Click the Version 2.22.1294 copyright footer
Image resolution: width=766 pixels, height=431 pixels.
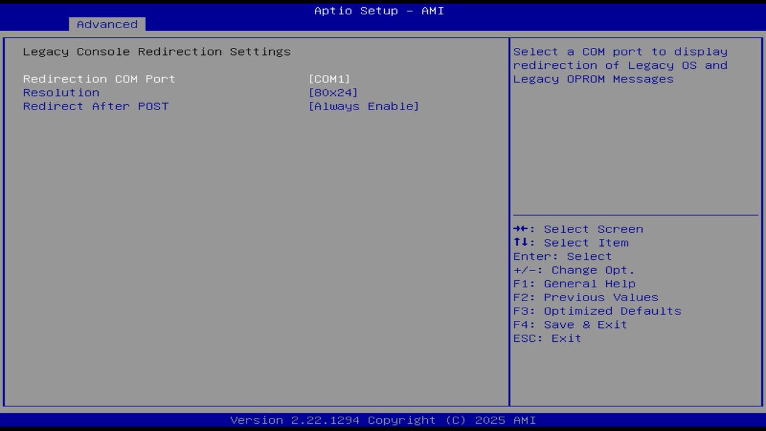click(x=382, y=420)
